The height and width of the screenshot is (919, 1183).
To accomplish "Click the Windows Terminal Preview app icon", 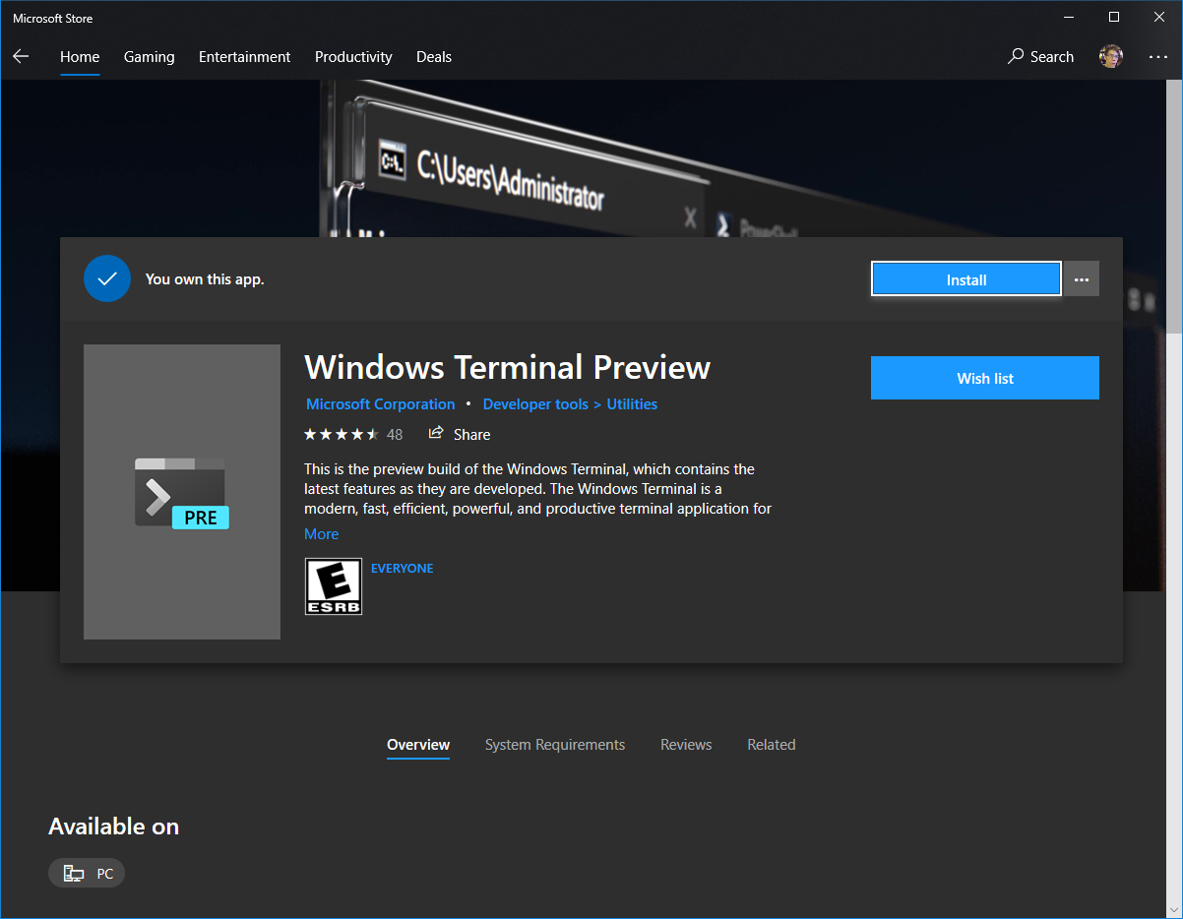I will pyautogui.click(x=181, y=491).
